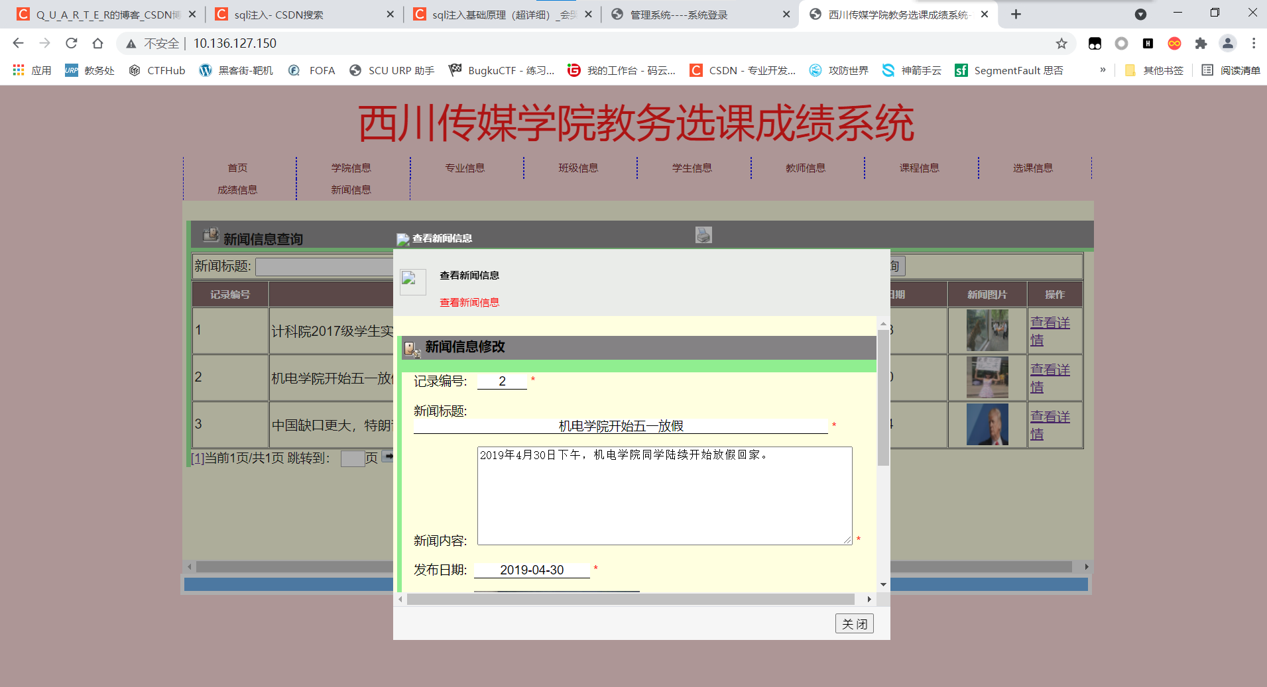Viewport: 1267px width, 687px height.
Task: Open the Chrome three-dot menu
Action: tap(1254, 44)
